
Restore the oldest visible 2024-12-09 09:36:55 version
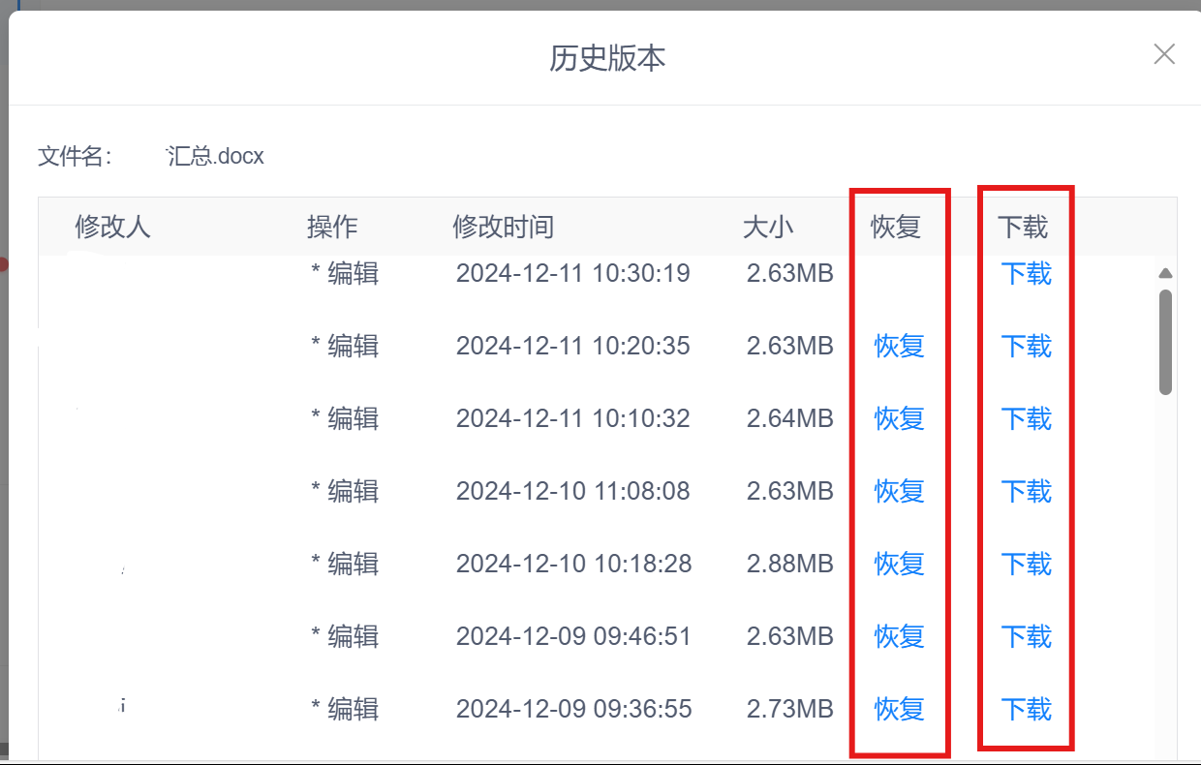(899, 710)
